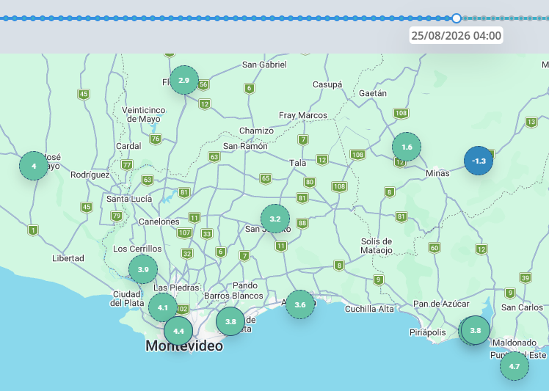The width and height of the screenshot is (549, 391).
Task: Click the Gaetán label
Action: point(373,93)
